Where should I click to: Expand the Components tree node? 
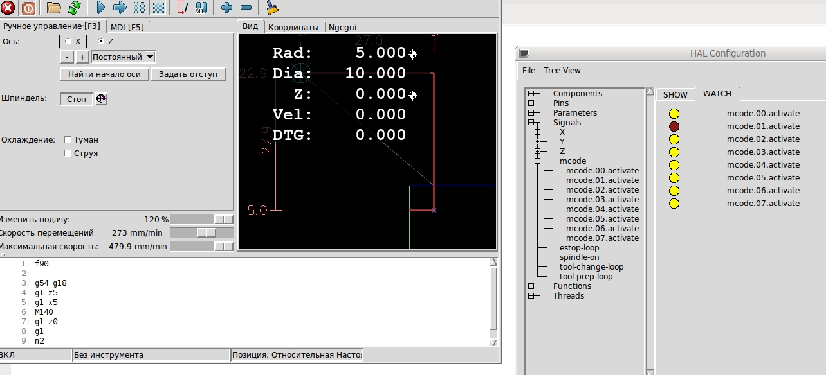click(531, 94)
